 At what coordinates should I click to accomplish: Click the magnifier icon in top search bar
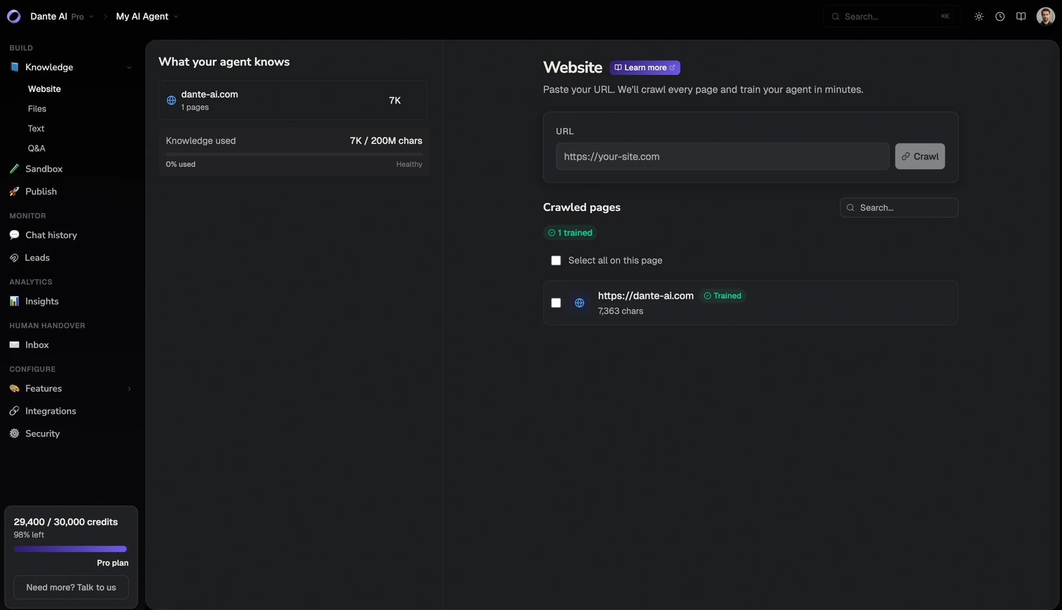click(x=835, y=16)
